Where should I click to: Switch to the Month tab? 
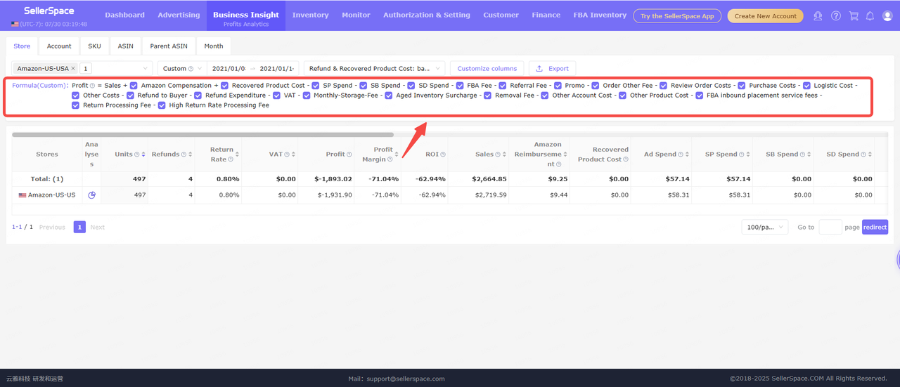(214, 46)
